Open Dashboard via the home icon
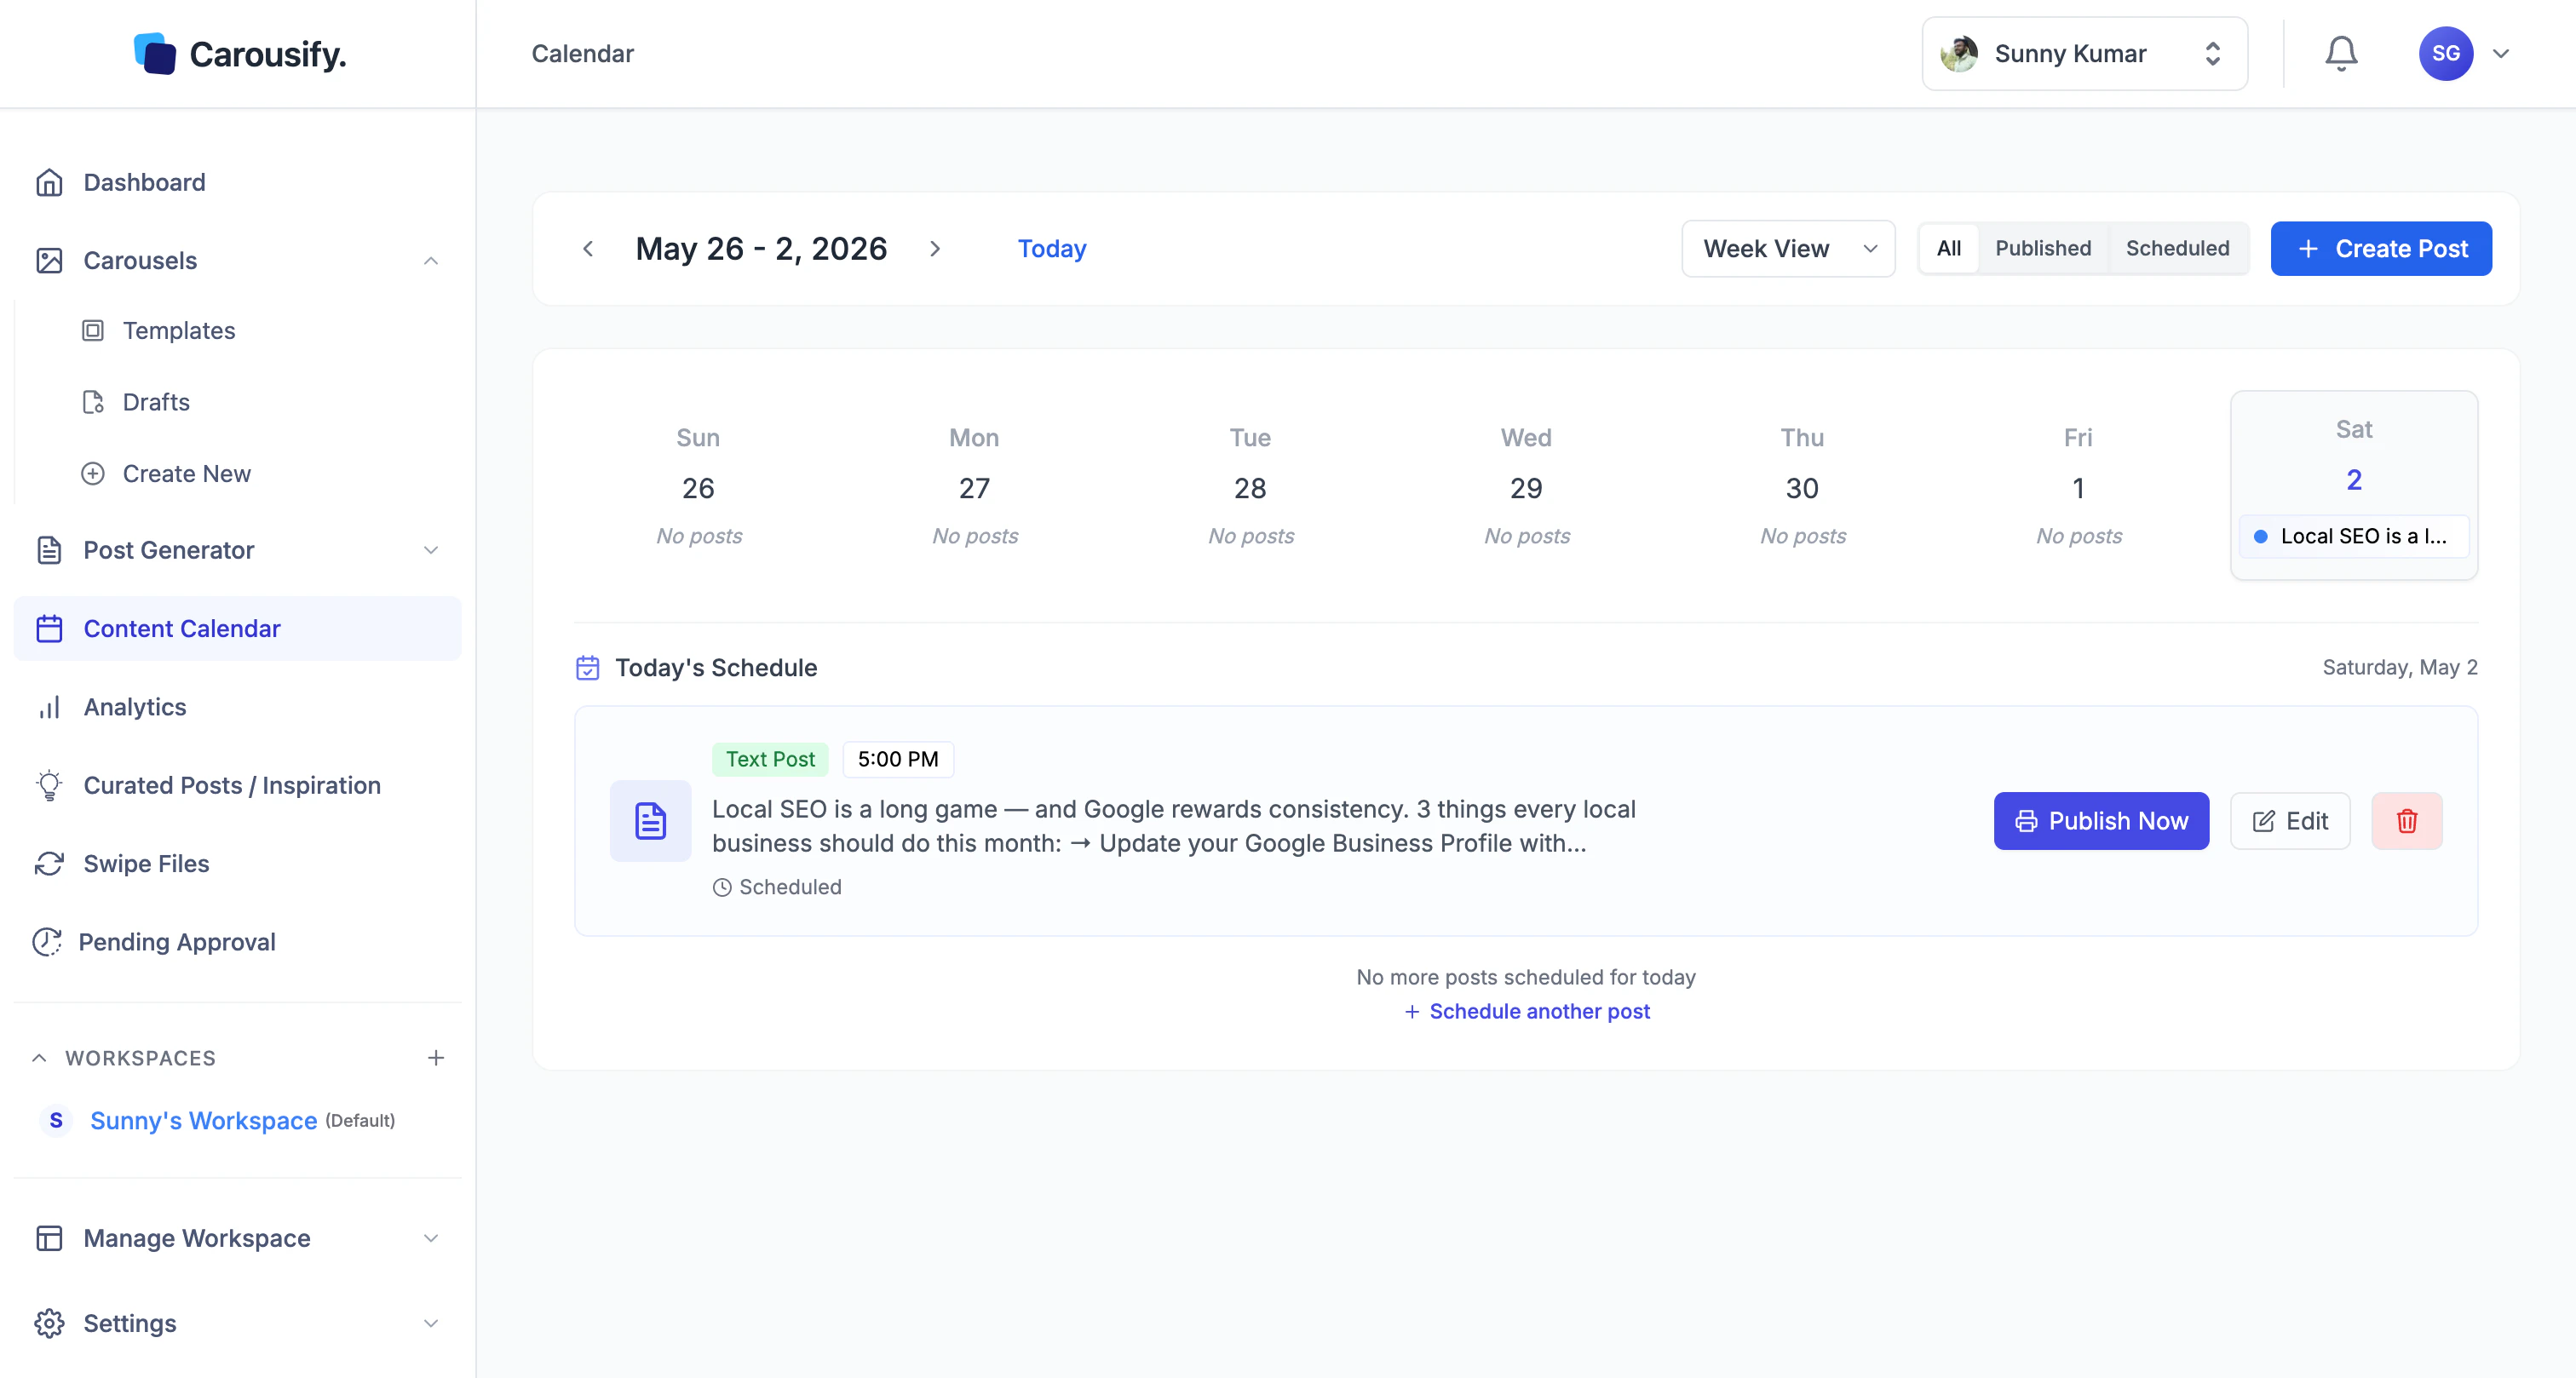The height and width of the screenshot is (1378, 2576). point(49,182)
